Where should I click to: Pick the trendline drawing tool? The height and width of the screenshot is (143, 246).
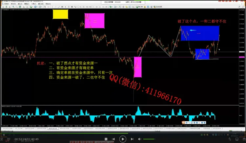tap(59, 7)
